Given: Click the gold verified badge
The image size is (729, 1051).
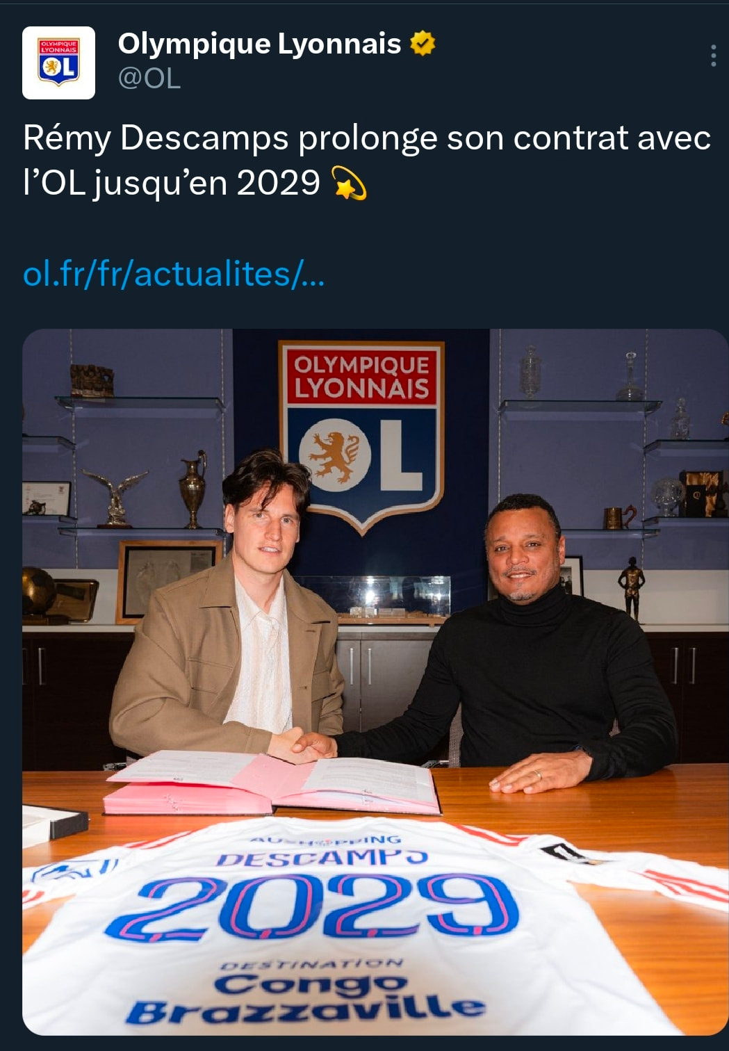Looking at the screenshot, I should 423,44.
